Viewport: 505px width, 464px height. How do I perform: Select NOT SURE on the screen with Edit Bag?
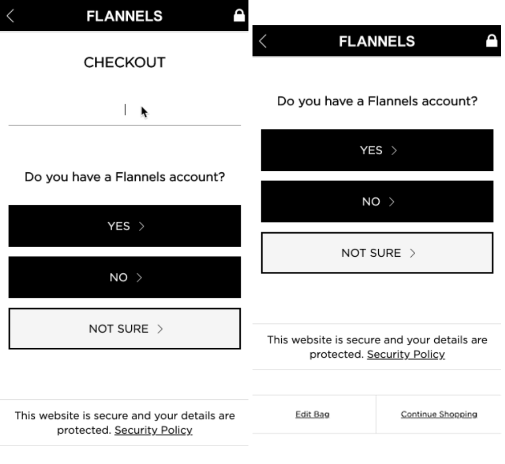377,253
